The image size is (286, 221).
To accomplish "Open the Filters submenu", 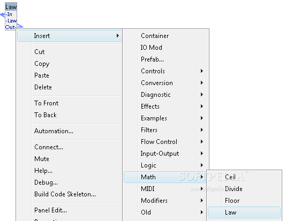I will (167, 130).
